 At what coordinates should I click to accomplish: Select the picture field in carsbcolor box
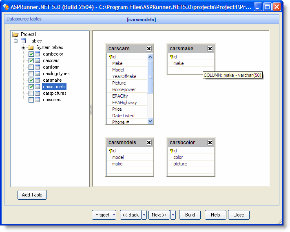click(x=191, y=164)
